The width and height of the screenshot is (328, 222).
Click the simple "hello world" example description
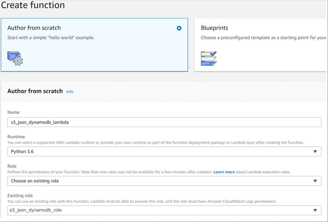(51, 38)
